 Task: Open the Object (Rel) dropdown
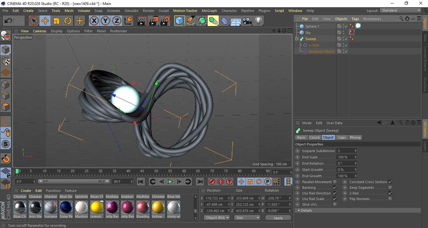pyautogui.click(x=217, y=218)
